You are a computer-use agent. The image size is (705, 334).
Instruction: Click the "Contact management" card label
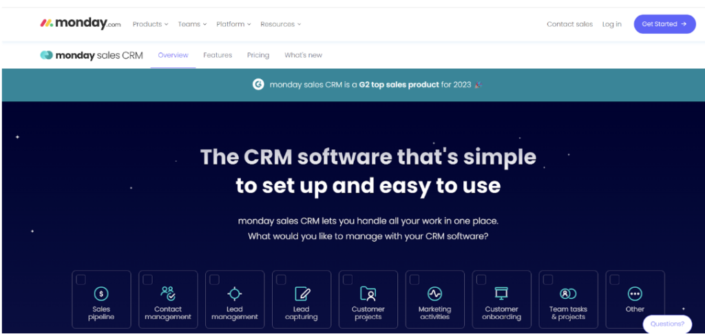(168, 313)
